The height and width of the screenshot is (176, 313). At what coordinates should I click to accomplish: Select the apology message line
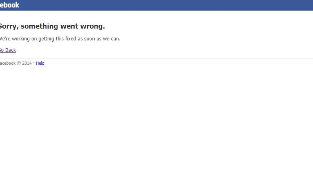pos(60,39)
